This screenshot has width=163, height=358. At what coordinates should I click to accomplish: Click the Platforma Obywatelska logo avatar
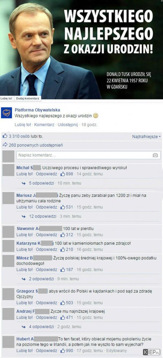click(x=6, y=113)
